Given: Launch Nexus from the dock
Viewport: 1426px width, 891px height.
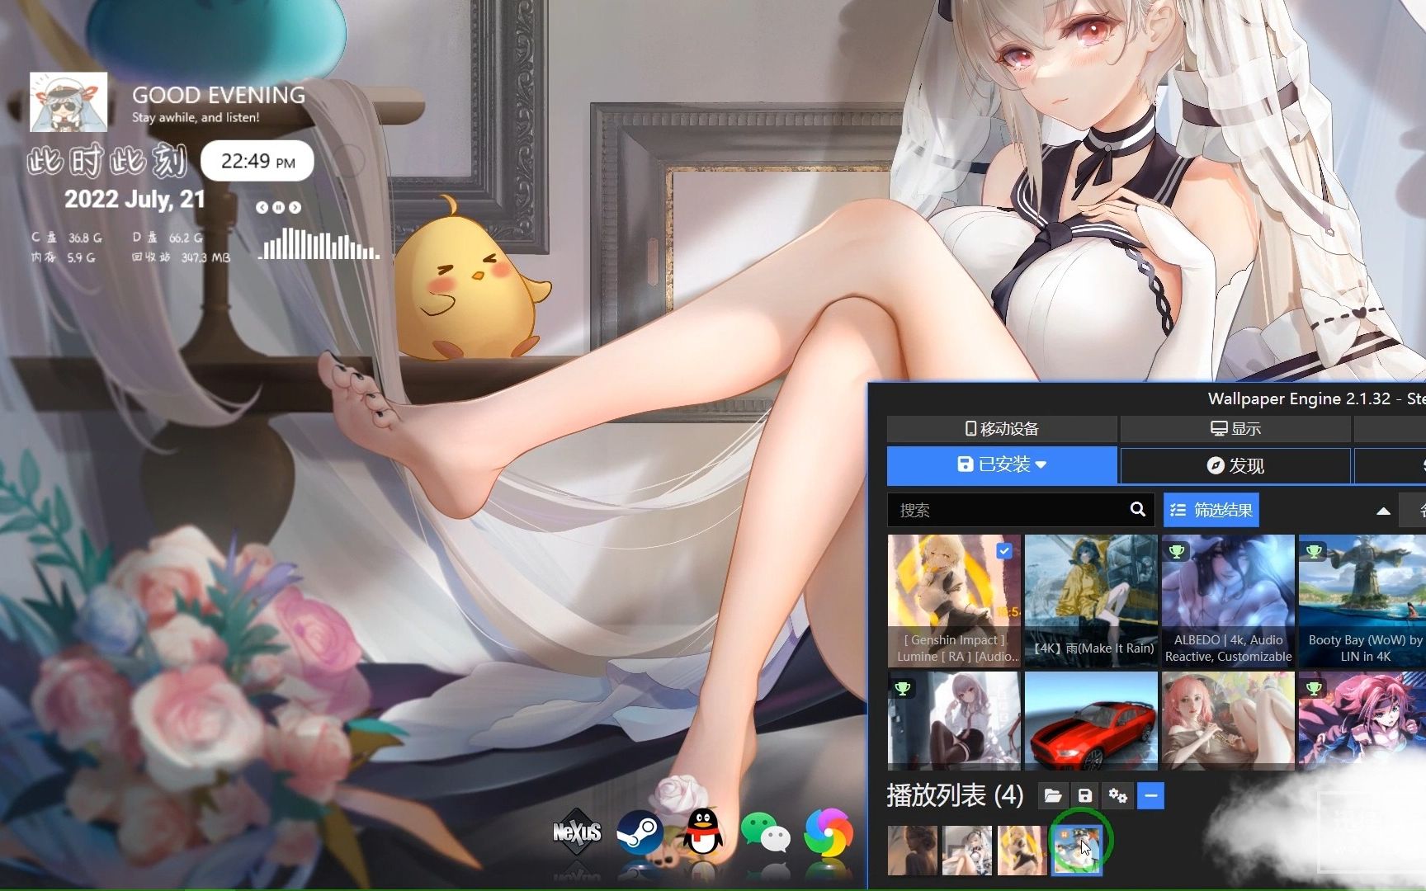Looking at the screenshot, I should pyautogui.click(x=577, y=832).
